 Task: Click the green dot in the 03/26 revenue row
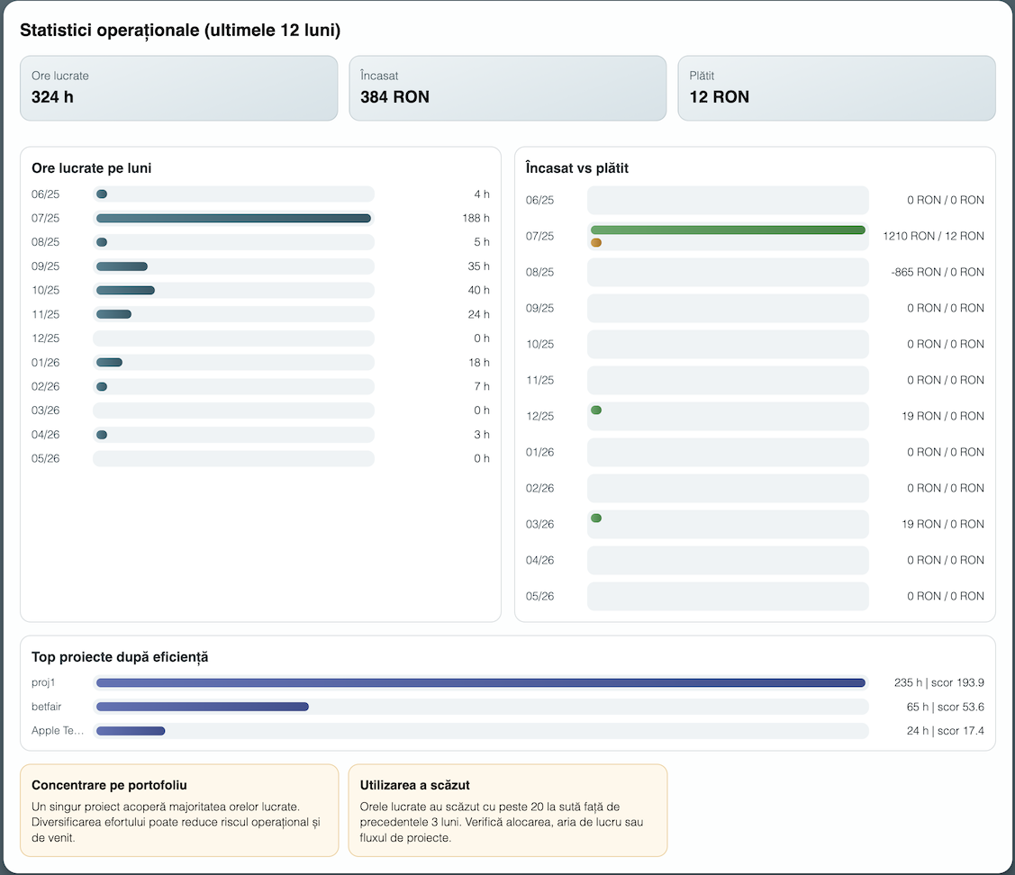[596, 518]
